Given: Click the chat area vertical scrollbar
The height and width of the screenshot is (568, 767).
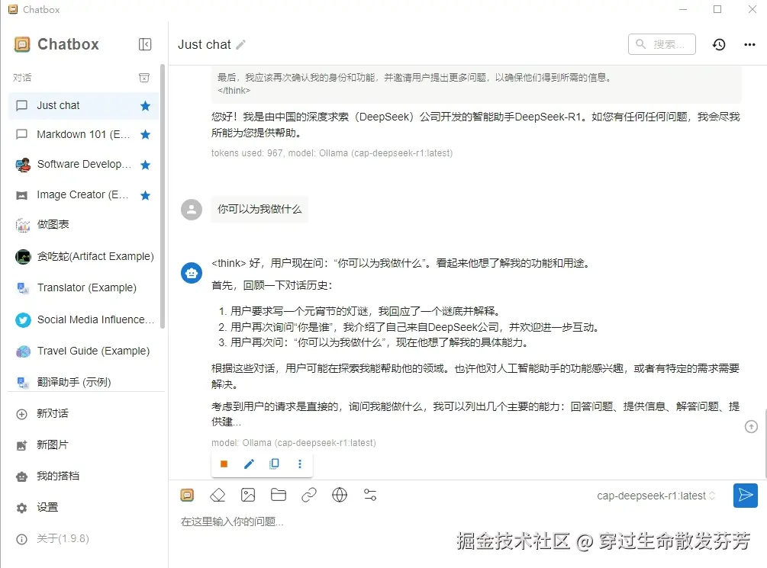Looking at the screenshot, I should click(765, 444).
